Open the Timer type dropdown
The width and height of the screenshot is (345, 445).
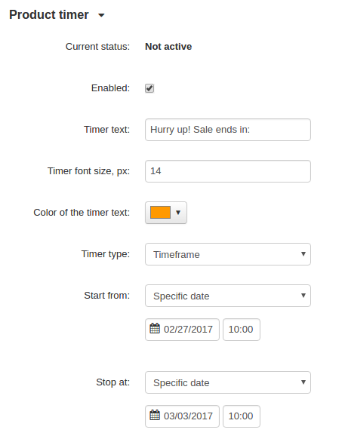(x=228, y=254)
